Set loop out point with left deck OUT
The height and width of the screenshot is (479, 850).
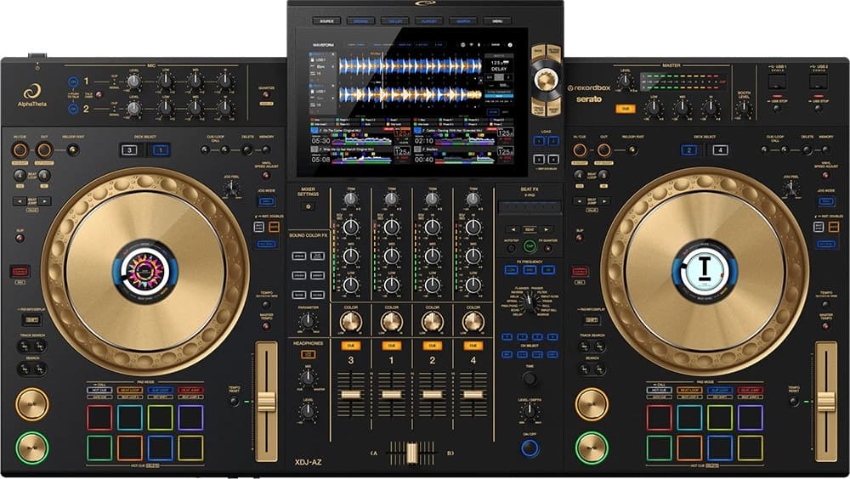pyautogui.click(x=44, y=150)
